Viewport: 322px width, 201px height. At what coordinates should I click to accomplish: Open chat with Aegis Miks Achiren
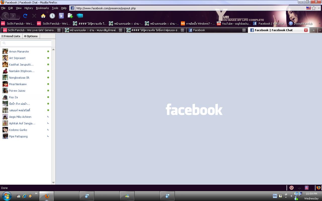coord(26,117)
